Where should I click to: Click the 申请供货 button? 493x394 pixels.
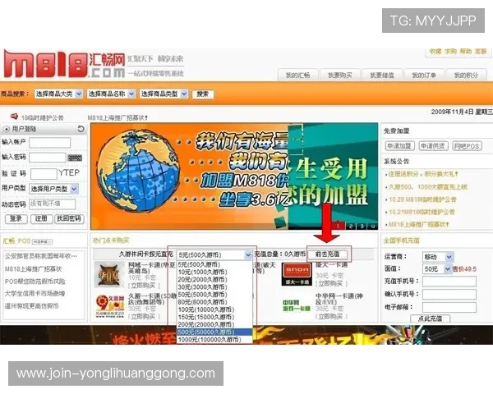pyautogui.click(x=433, y=146)
